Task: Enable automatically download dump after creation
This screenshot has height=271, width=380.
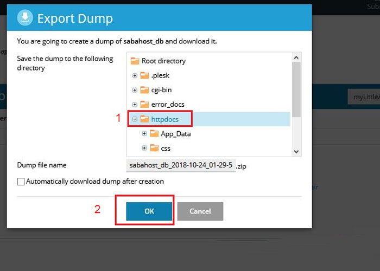Action: (x=21, y=182)
